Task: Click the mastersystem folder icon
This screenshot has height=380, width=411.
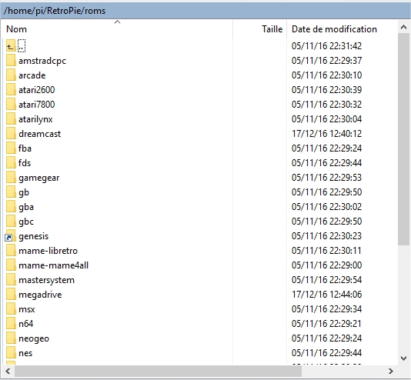Action: 11,280
